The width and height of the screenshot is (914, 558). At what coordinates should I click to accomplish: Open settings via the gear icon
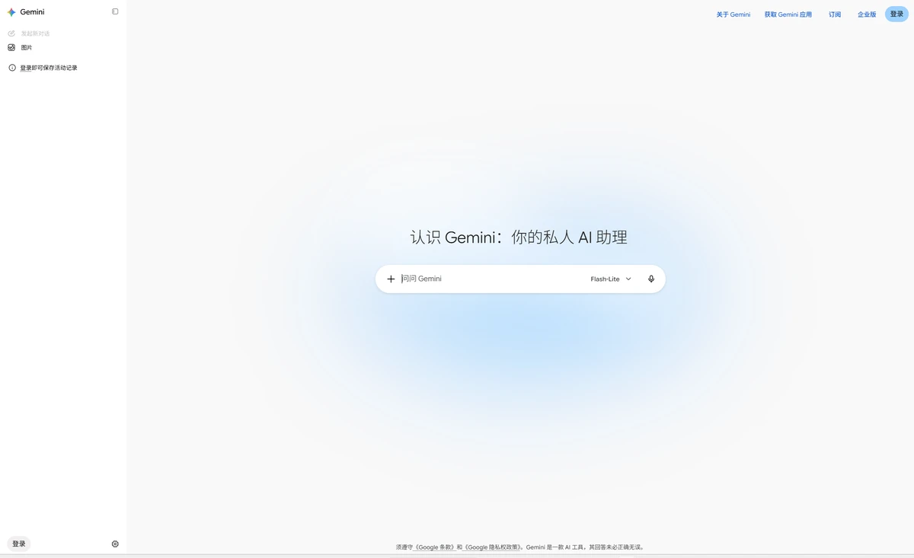(x=115, y=544)
